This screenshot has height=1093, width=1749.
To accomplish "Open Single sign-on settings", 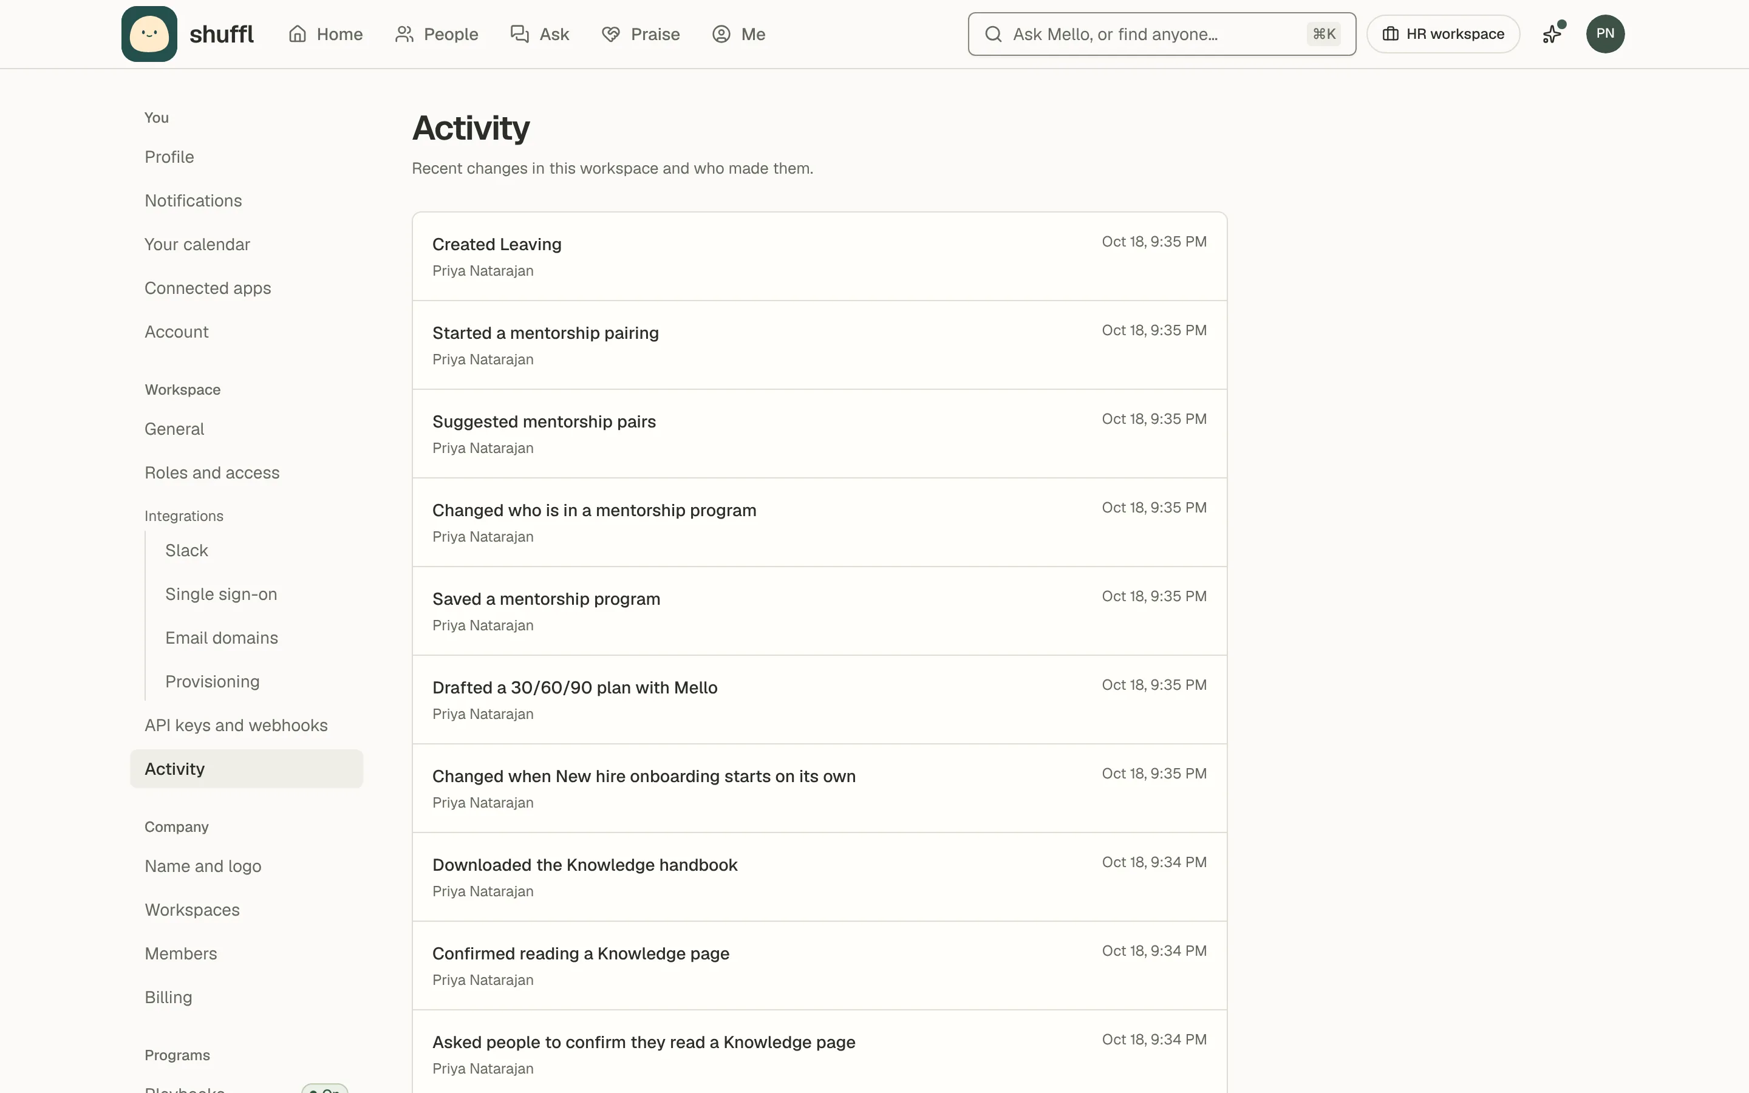I will pos(256,594).
